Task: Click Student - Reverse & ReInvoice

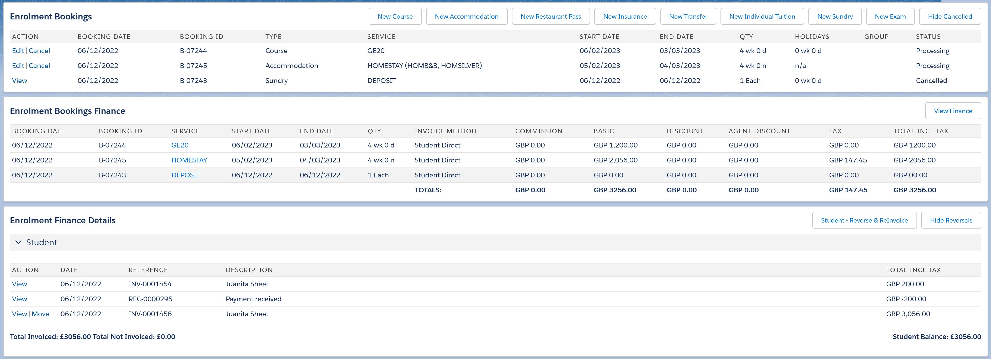Action: pos(864,220)
